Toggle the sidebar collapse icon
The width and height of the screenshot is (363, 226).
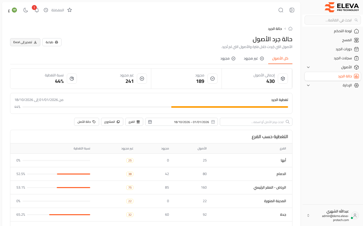(292, 10)
